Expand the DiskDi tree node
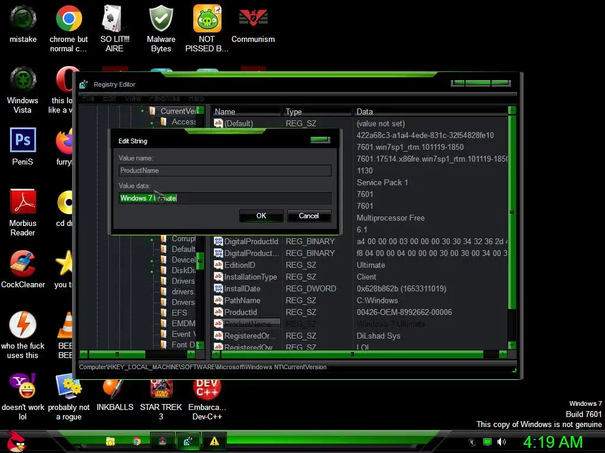Image resolution: width=605 pixels, height=453 pixels. (152, 271)
